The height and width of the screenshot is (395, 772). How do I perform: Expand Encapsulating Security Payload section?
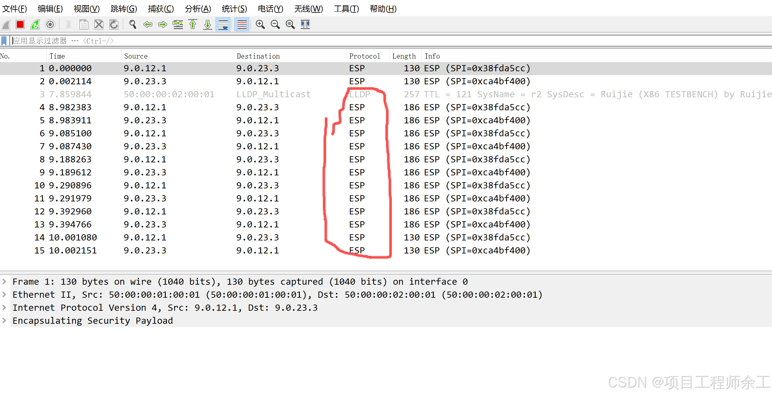(x=4, y=320)
